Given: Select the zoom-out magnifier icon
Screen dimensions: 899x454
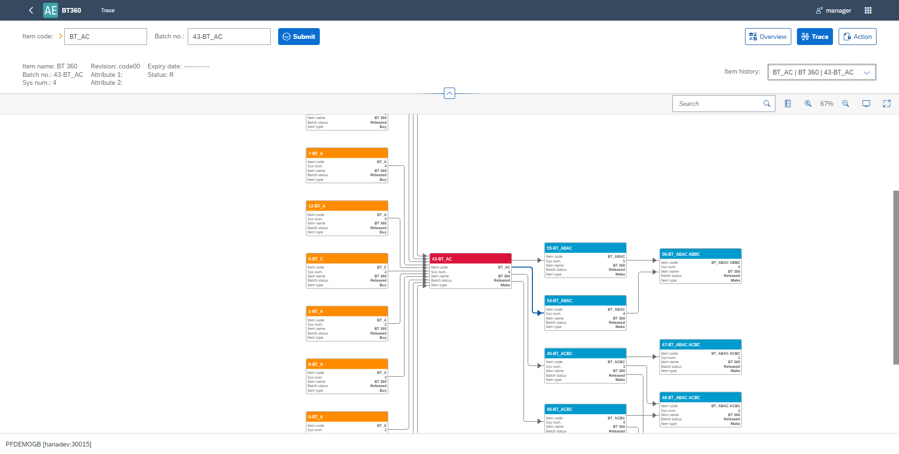Looking at the screenshot, I should (x=846, y=103).
